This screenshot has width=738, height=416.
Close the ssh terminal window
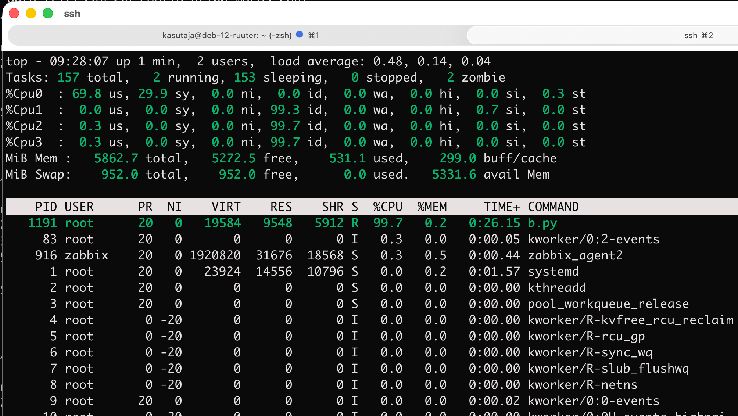tap(14, 14)
